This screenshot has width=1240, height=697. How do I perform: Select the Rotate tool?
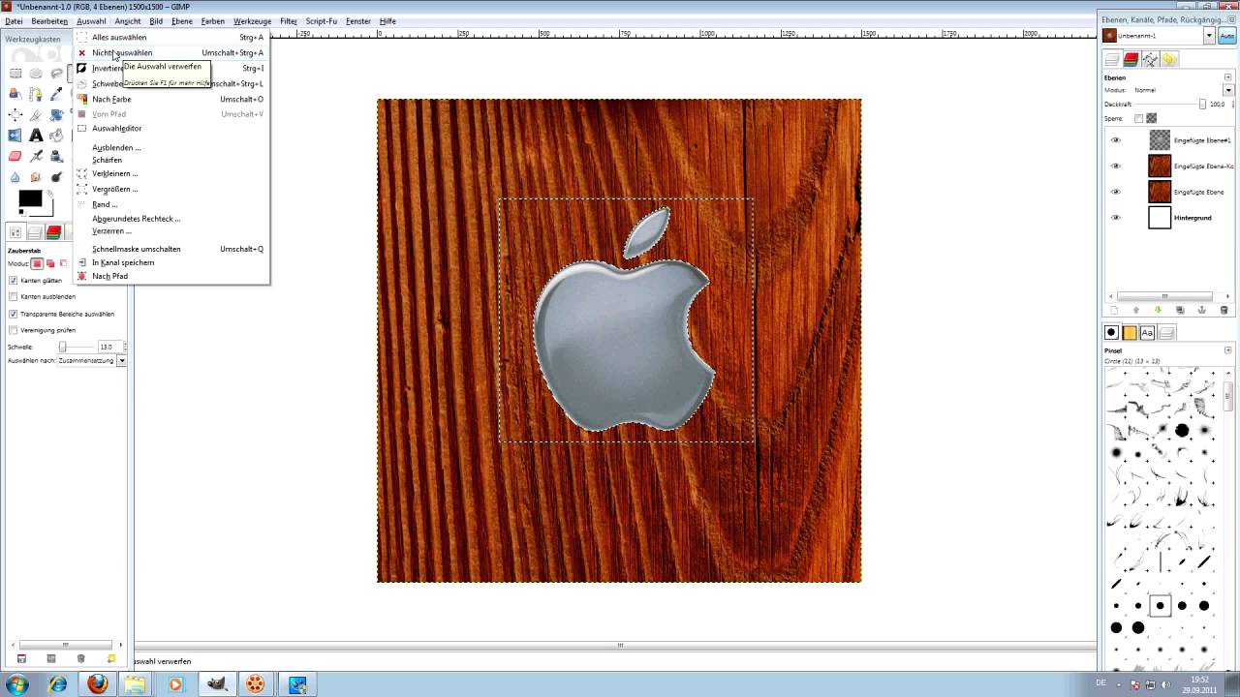[56, 114]
